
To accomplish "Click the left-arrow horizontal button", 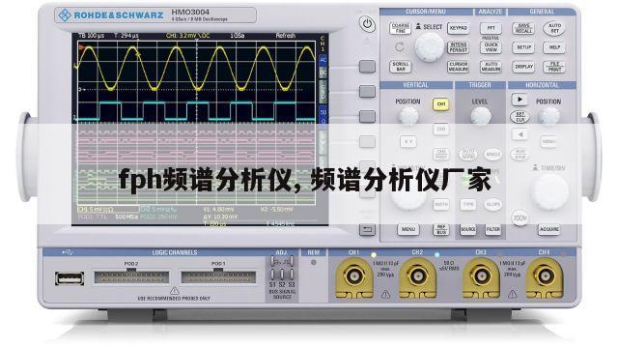I will [x=520, y=134].
